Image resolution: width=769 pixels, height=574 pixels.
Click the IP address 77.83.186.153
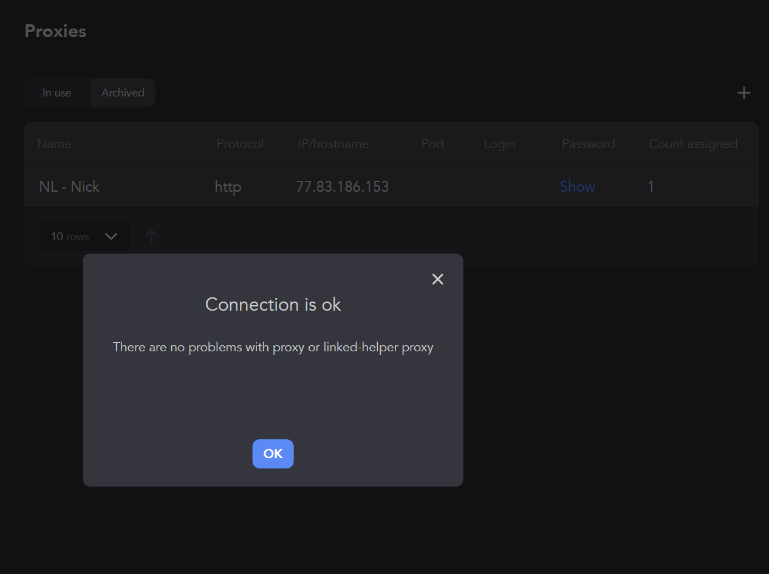[x=343, y=186]
